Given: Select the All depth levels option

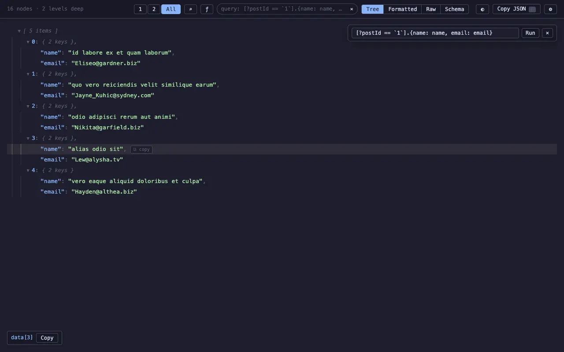Looking at the screenshot, I should [x=171, y=9].
